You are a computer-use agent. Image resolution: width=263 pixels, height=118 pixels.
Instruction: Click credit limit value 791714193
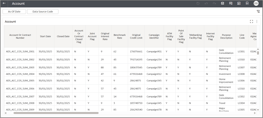(136, 59)
